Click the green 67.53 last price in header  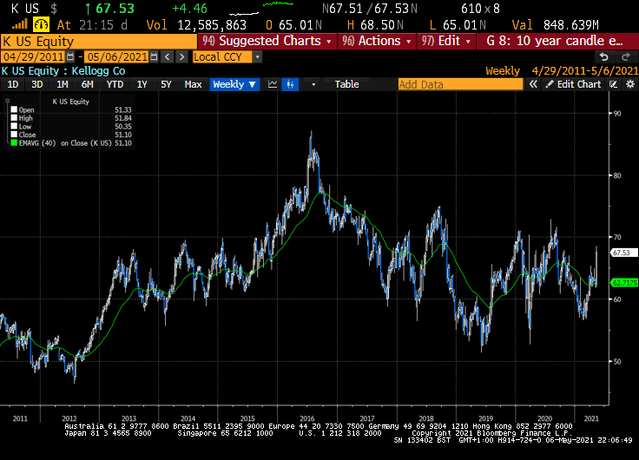click(115, 9)
